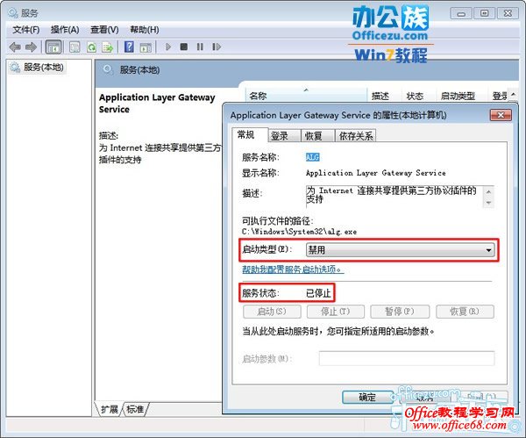Click the Back arrow in the toolbar

(x=15, y=47)
